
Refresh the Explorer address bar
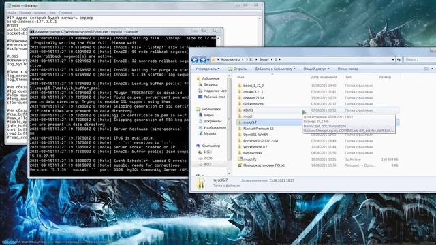coord(399,59)
